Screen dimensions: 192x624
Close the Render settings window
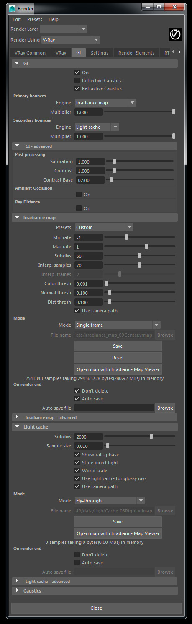tap(96, 608)
